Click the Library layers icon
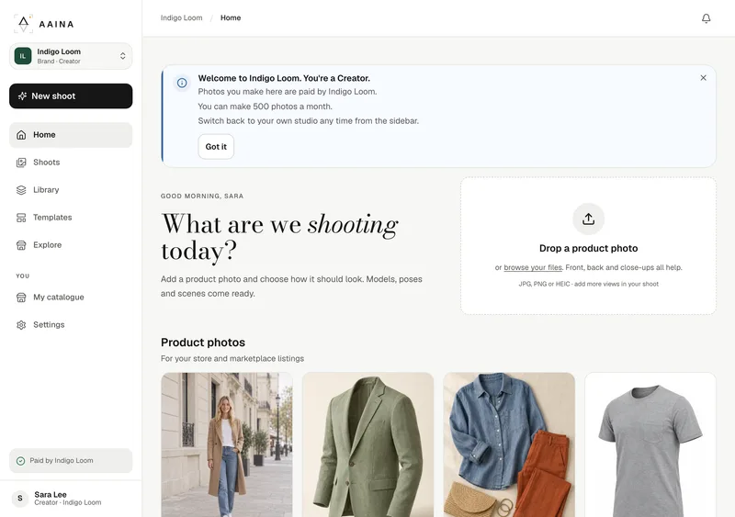The image size is (735, 517). point(21,190)
